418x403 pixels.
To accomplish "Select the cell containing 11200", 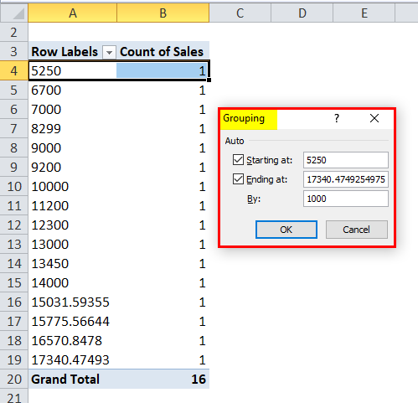I will coord(73,206).
